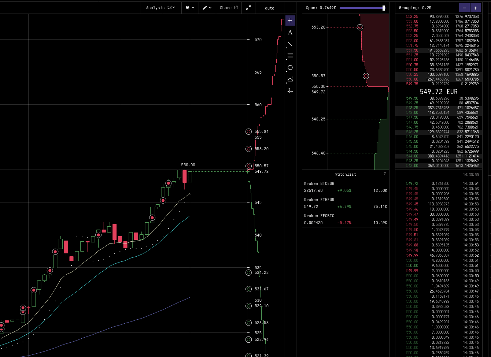Viewport: 491px width, 357px height.
Task: Select the text annotation tool
Action: click(290, 33)
